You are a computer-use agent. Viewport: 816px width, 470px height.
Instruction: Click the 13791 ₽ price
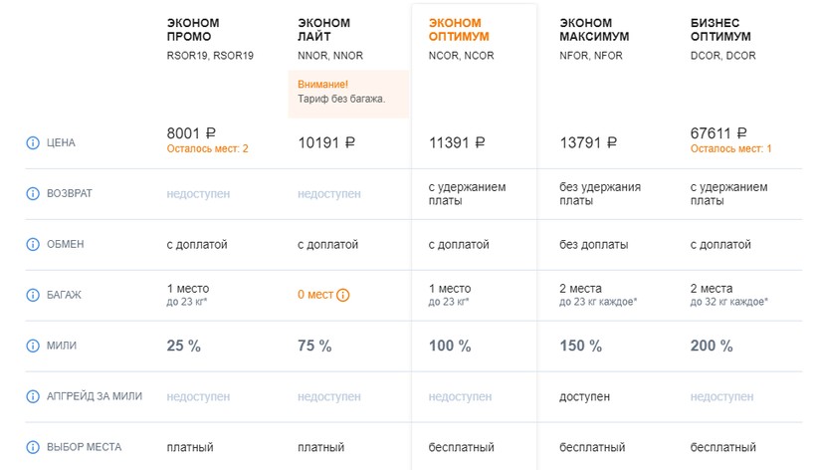[588, 143]
